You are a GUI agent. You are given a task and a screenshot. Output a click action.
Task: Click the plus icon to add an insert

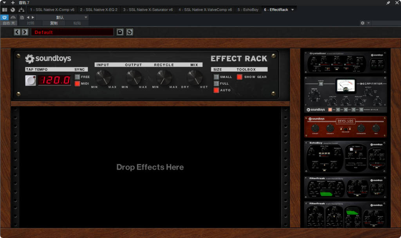13,3
